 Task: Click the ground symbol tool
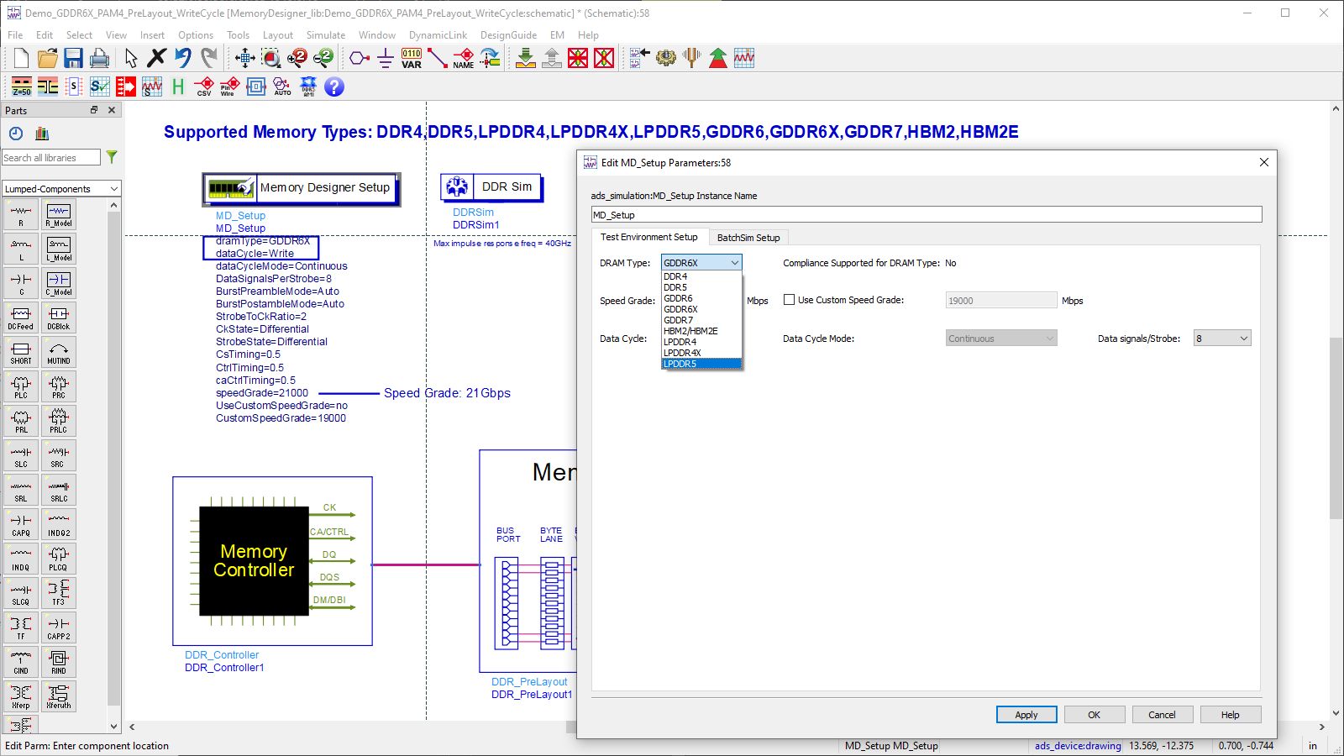tap(384, 58)
